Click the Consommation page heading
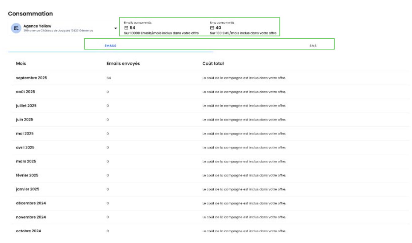 pyautogui.click(x=30, y=14)
